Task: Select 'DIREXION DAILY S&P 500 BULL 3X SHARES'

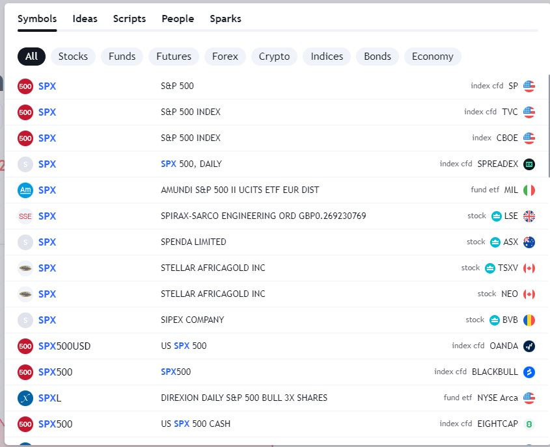Action: 244,398
